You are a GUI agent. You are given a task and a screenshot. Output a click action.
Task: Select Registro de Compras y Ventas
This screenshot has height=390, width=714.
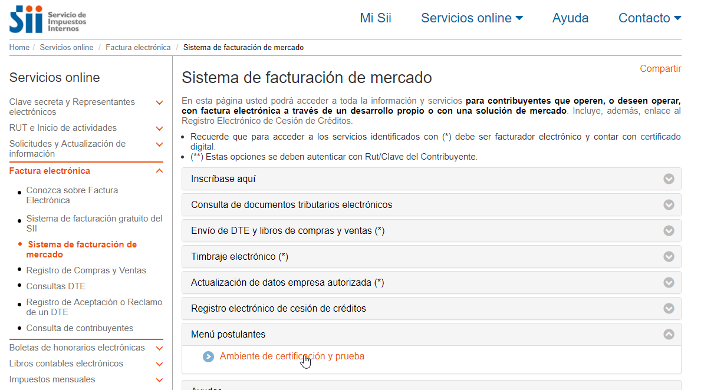click(86, 270)
